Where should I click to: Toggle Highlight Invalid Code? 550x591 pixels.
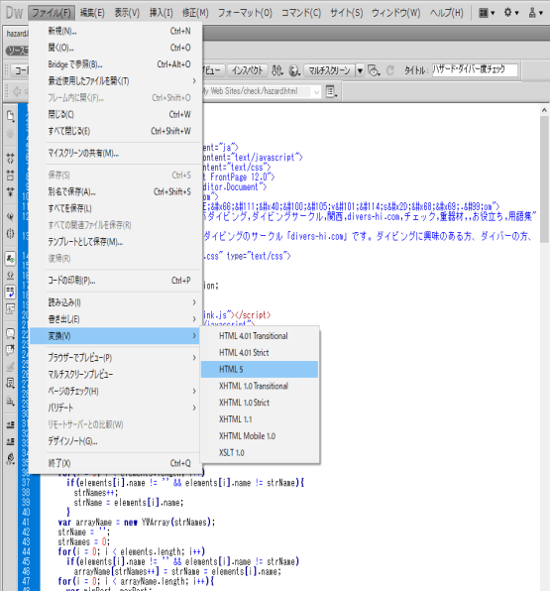[x=11, y=275]
